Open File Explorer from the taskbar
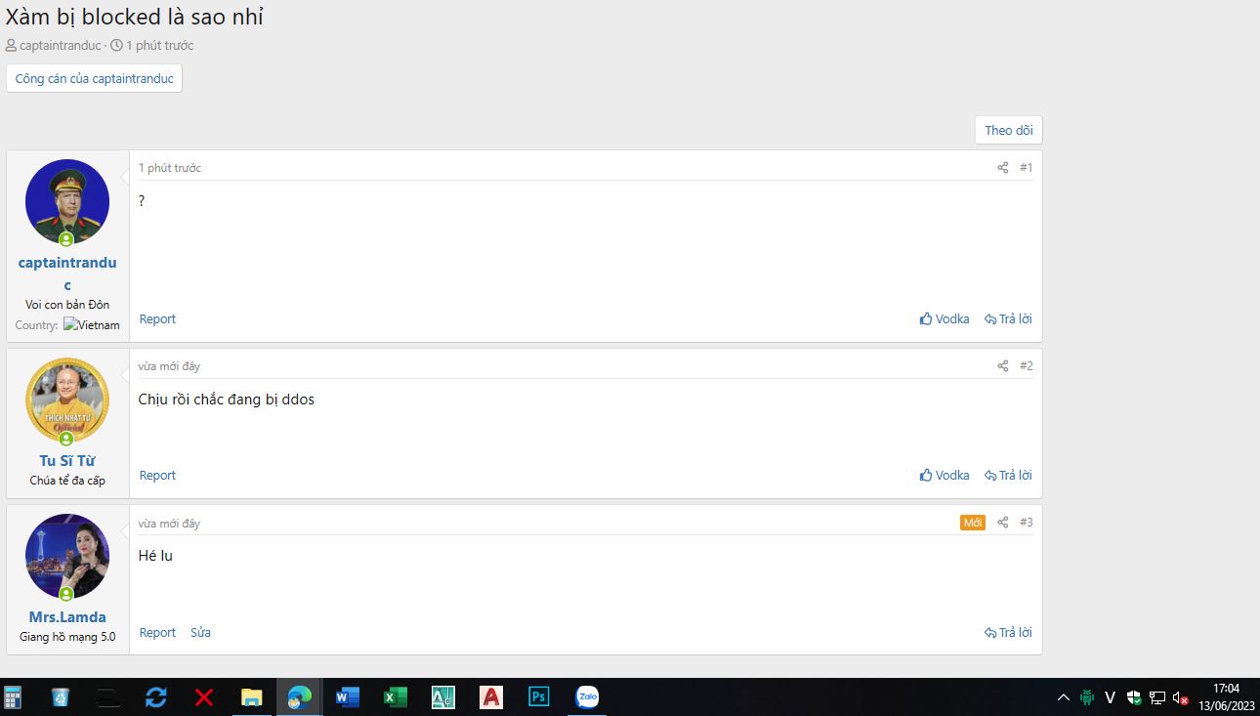Image resolution: width=1260 pixels, height=716 pixels. coord(252,697)
